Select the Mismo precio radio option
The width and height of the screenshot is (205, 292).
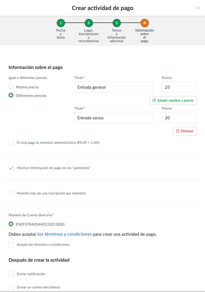11,87
